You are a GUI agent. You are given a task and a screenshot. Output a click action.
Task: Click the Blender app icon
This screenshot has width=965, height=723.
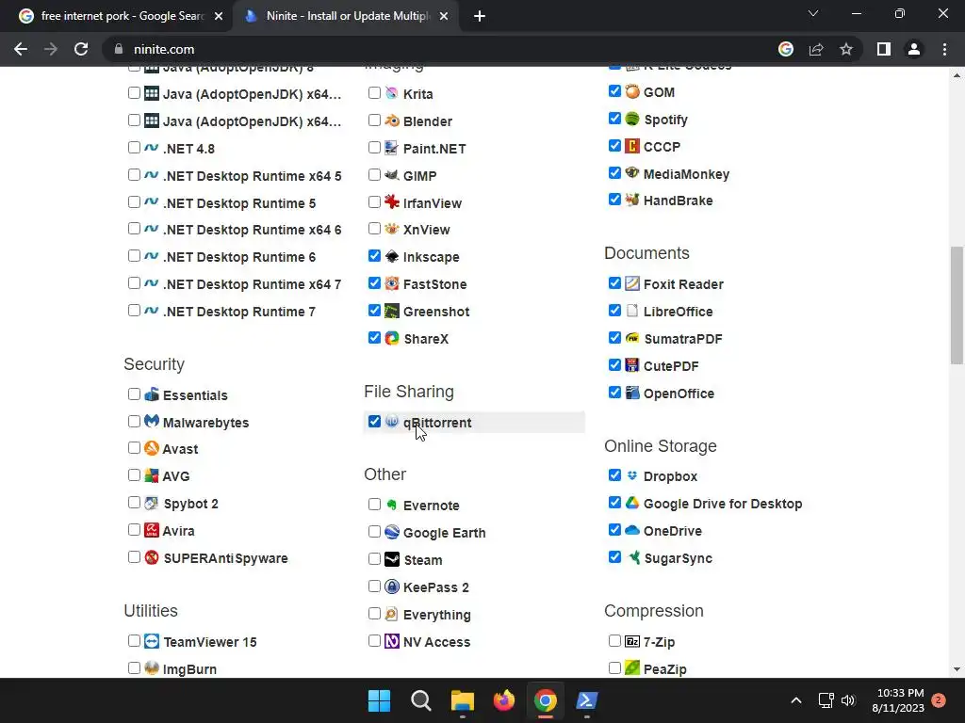pyautogui.click(x=392, y=120)
